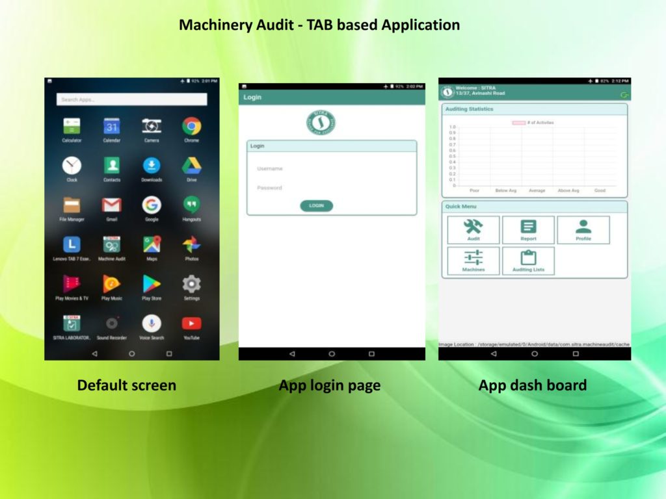This screenshot has width=666, height=499.
Task: Click the Search Apps field
Action: (131, 99)
